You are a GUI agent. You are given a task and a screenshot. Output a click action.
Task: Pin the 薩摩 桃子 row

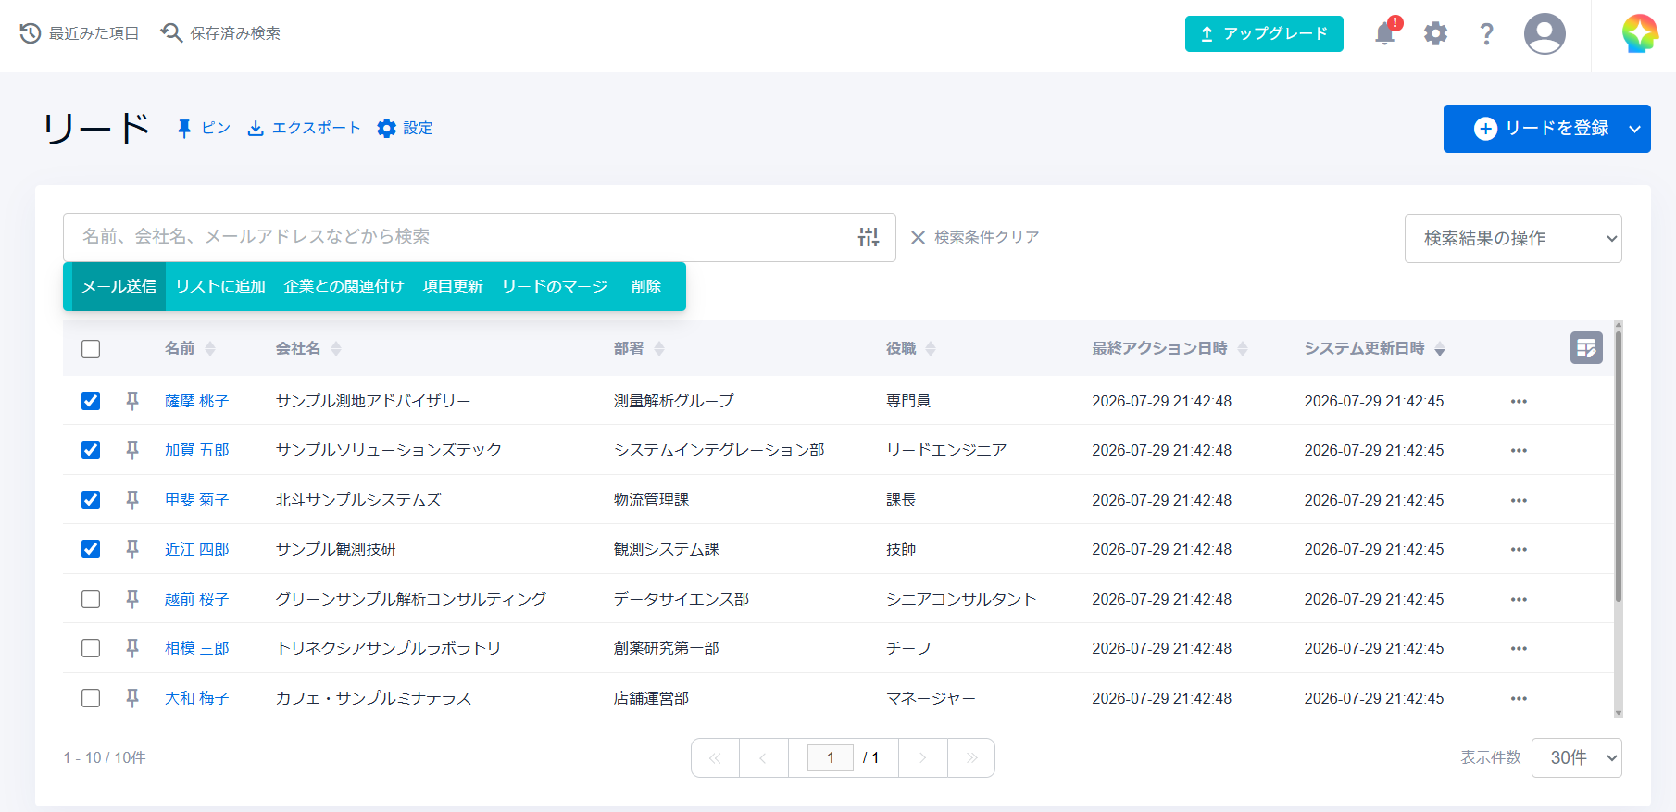click(x=132, y=401)
